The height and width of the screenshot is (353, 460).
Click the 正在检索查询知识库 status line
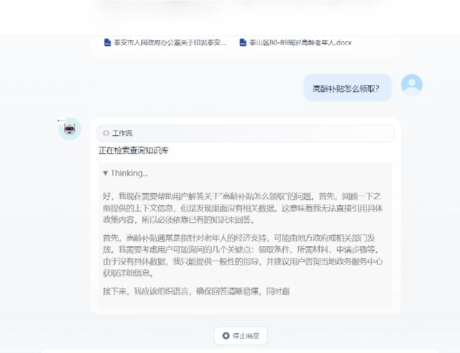(134, 150)
